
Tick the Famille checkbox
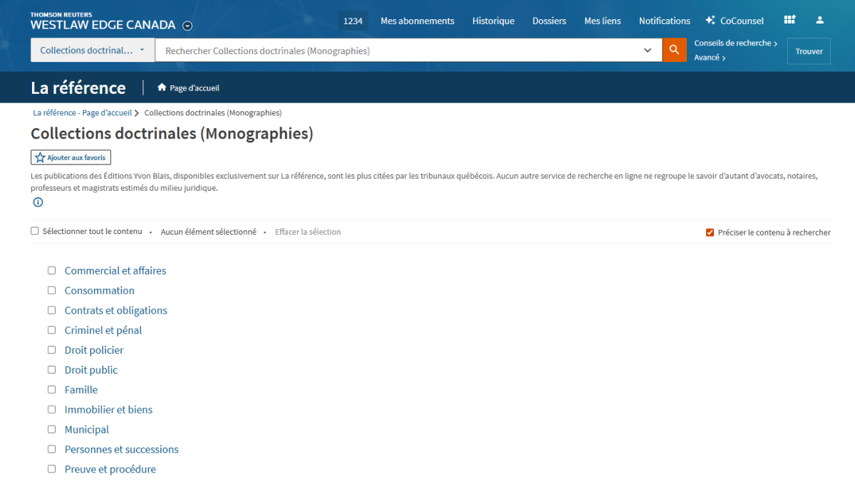click(51, 390)
